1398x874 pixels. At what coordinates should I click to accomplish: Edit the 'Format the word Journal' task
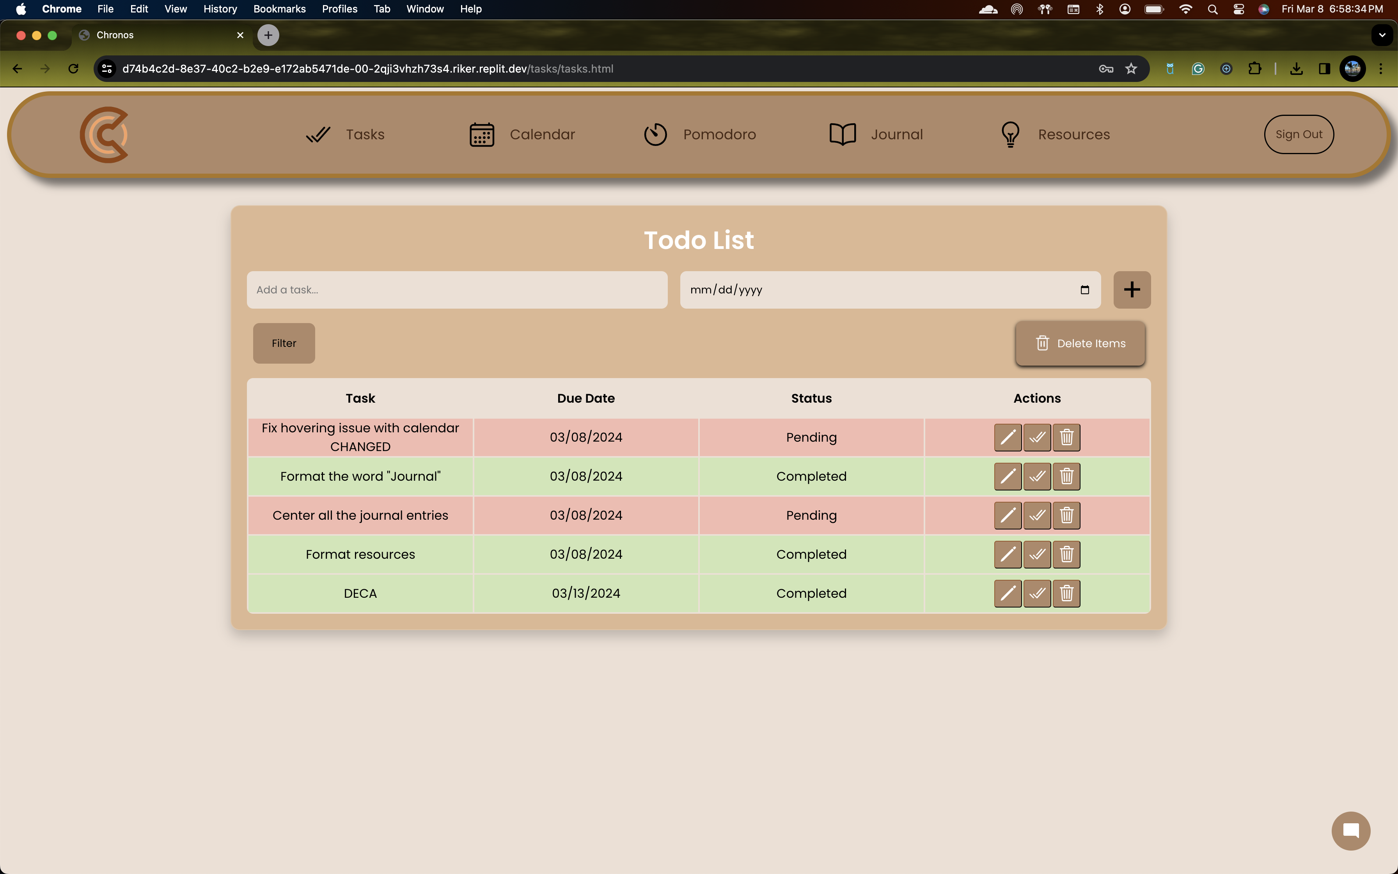pos(1008,476)
